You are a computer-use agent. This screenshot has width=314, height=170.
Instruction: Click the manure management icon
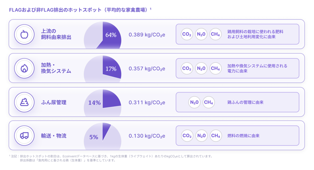(24, 102)
